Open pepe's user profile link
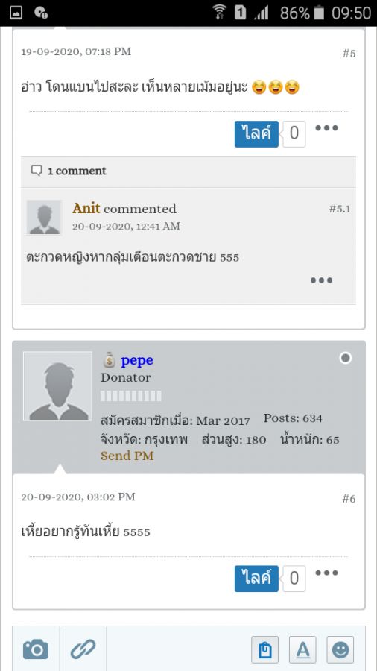 (x=137, y=360)
